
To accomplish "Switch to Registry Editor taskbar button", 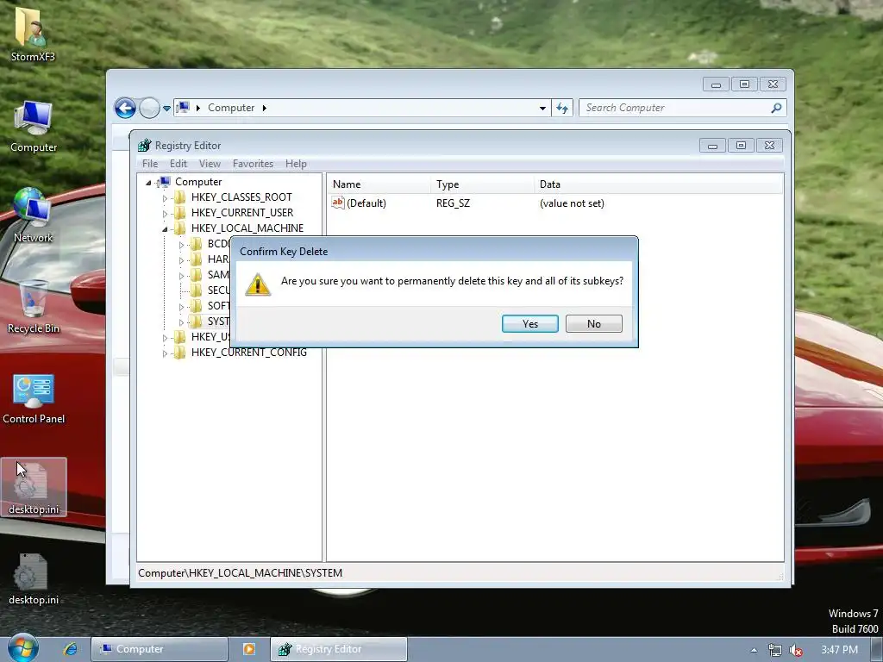I will click(x=338, y=649).
